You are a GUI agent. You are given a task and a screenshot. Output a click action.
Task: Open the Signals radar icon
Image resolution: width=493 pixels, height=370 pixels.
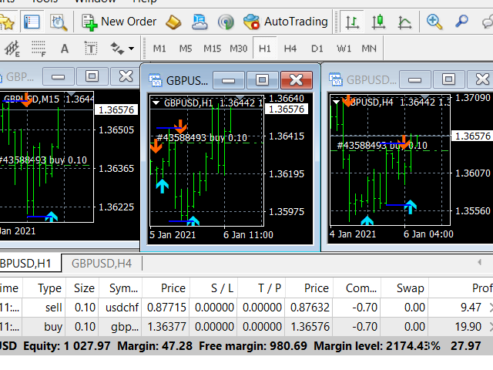coord(226,22)
